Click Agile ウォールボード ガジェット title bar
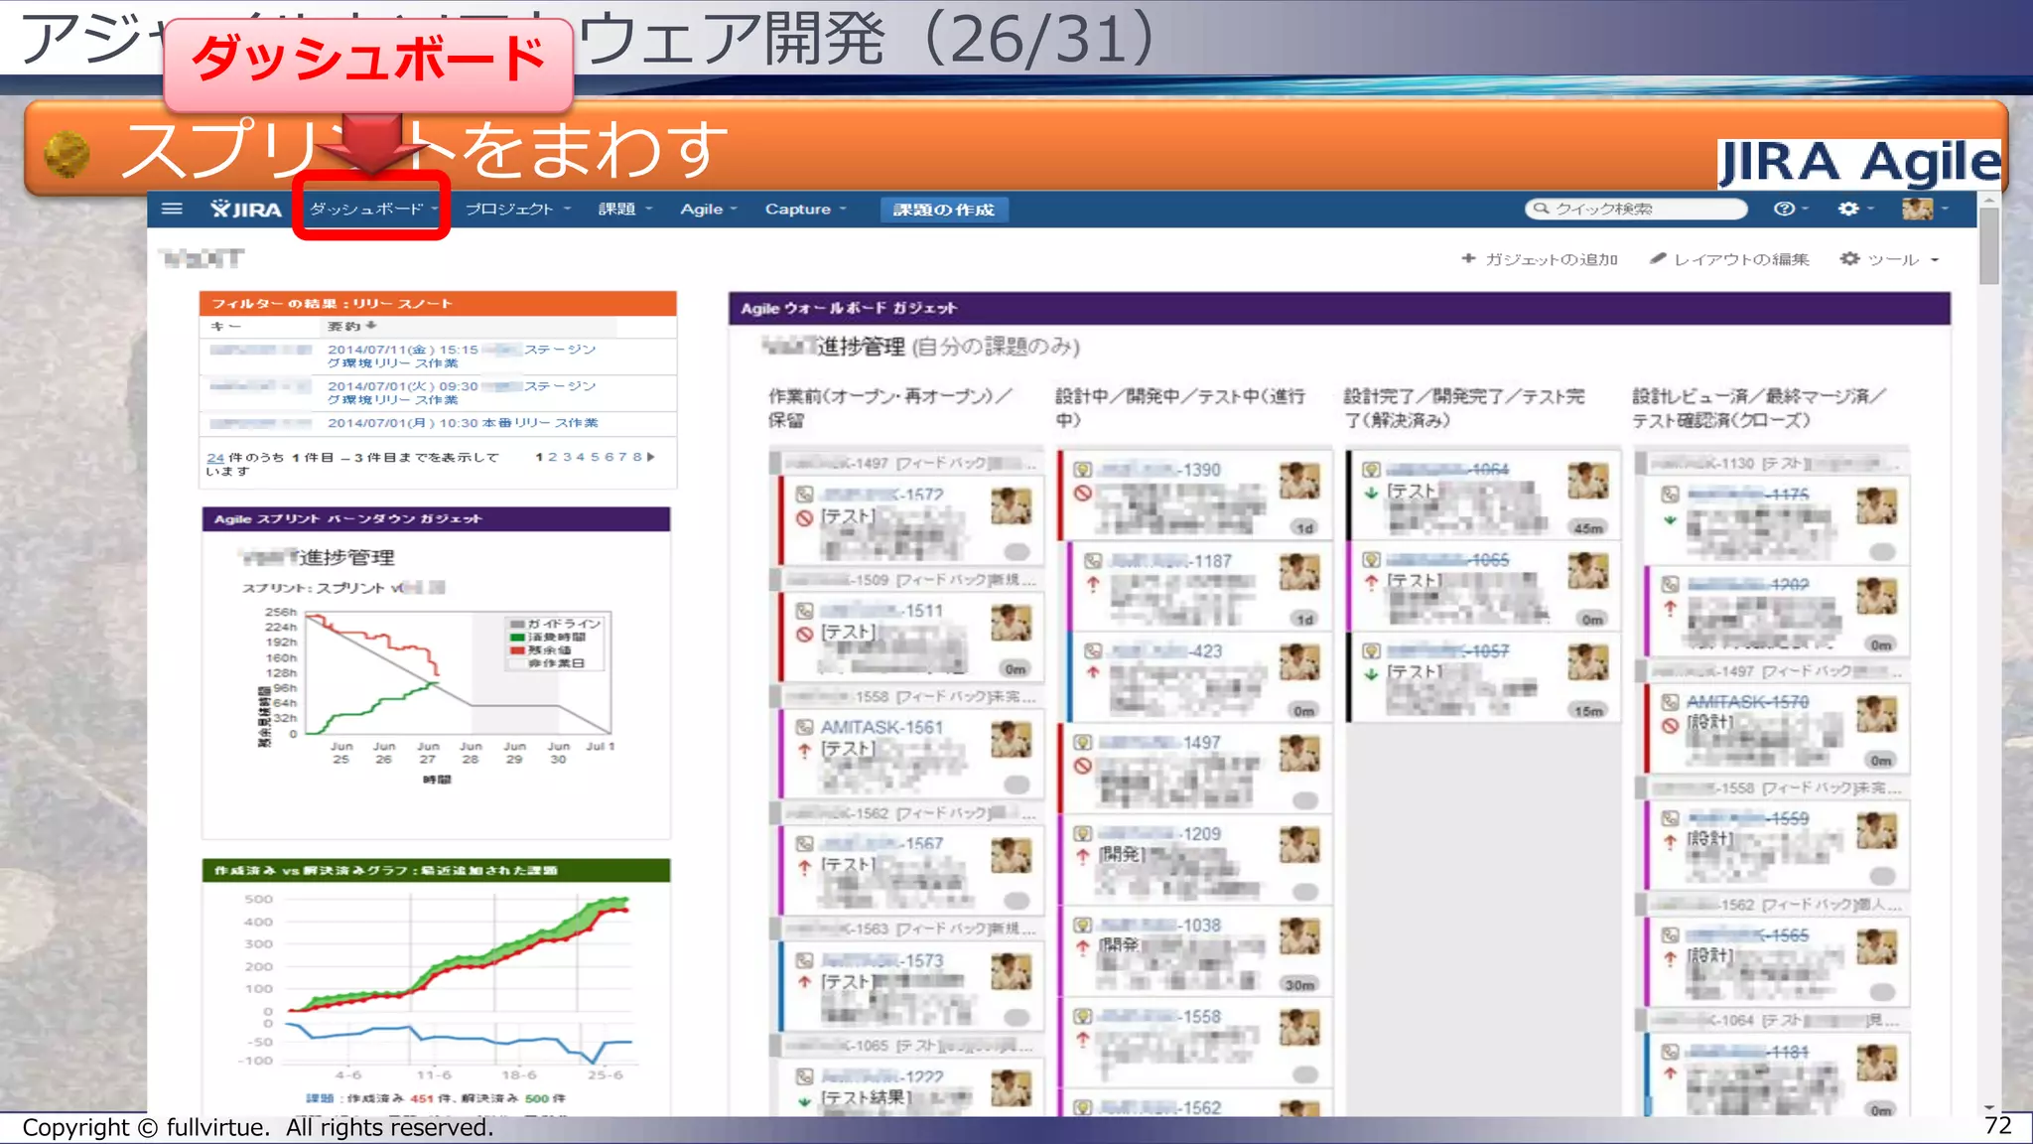Viewport: 2033px width, 1144px height. click(x=1339, y=308)
